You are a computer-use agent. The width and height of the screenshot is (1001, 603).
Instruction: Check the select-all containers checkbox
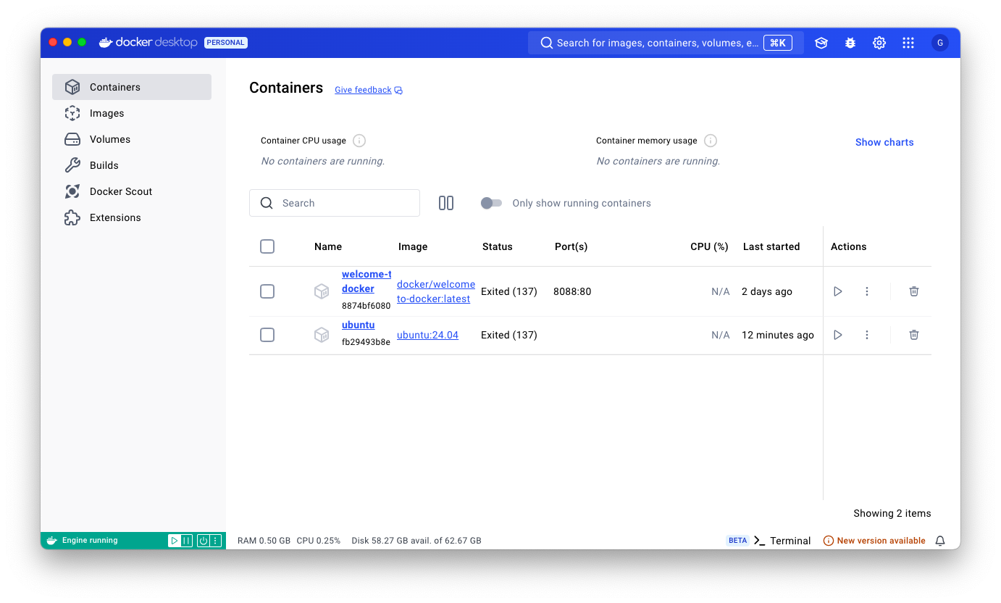click(x=267, y=246)
